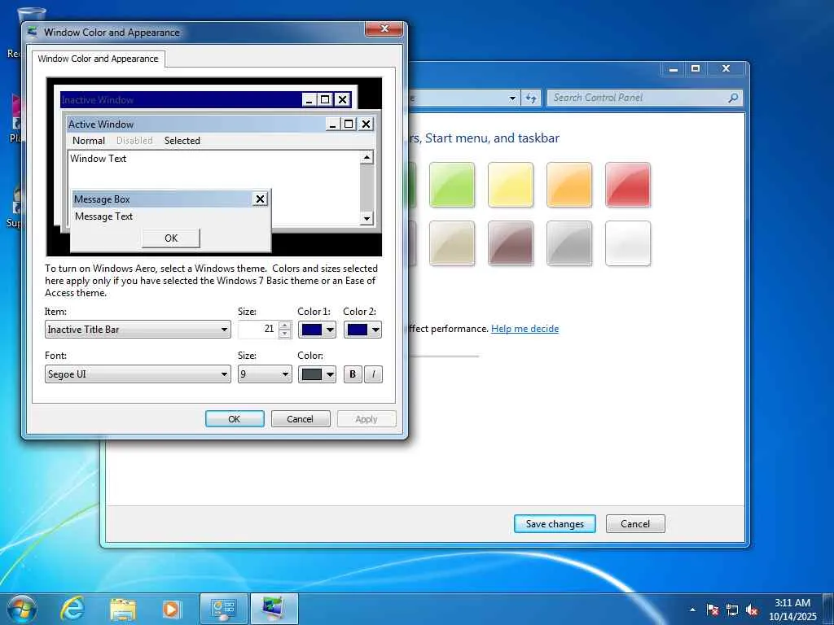Switch to Control Panel taskbar button
The image size is (834, 625).
pyautogui.click(x=224, y=609)
